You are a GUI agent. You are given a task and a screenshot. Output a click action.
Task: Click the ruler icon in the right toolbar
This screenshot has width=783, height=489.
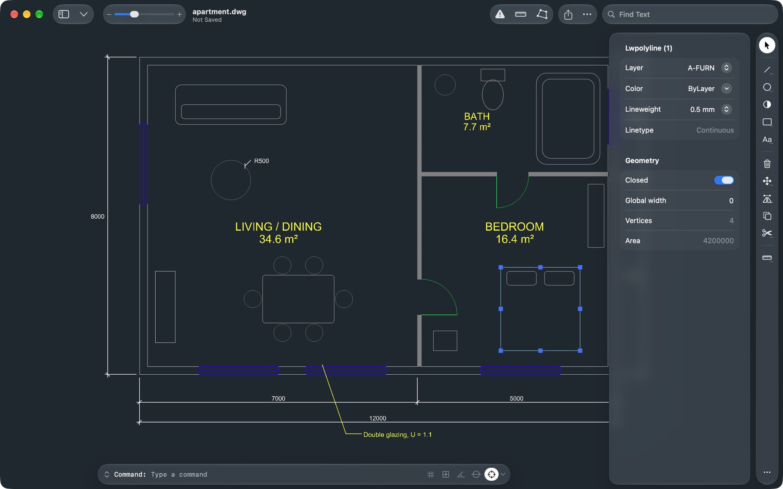click(767, 258)
